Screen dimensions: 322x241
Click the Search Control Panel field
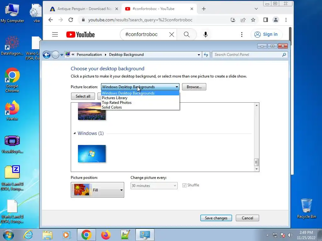coord(250,55)
